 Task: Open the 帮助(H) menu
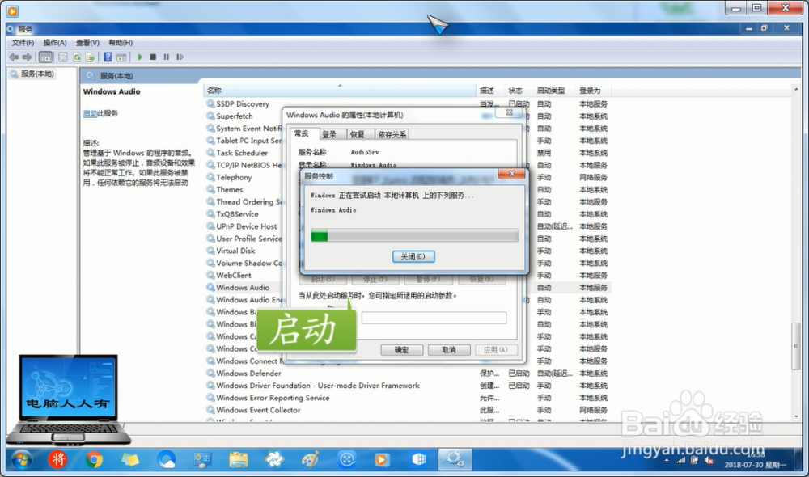(x=121, y=43)
